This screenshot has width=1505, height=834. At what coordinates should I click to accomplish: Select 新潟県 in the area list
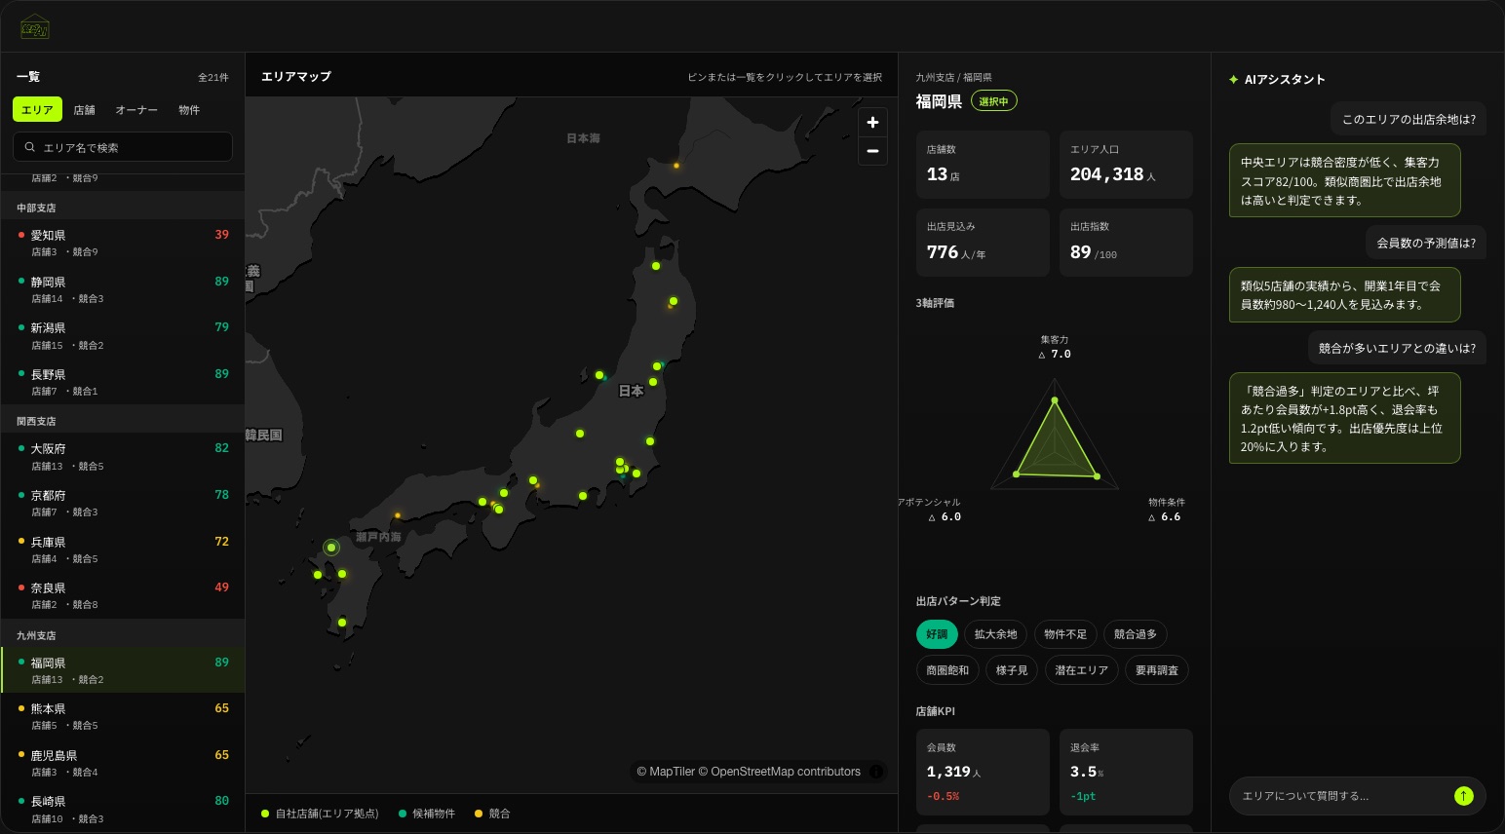(x=123, y=336)
